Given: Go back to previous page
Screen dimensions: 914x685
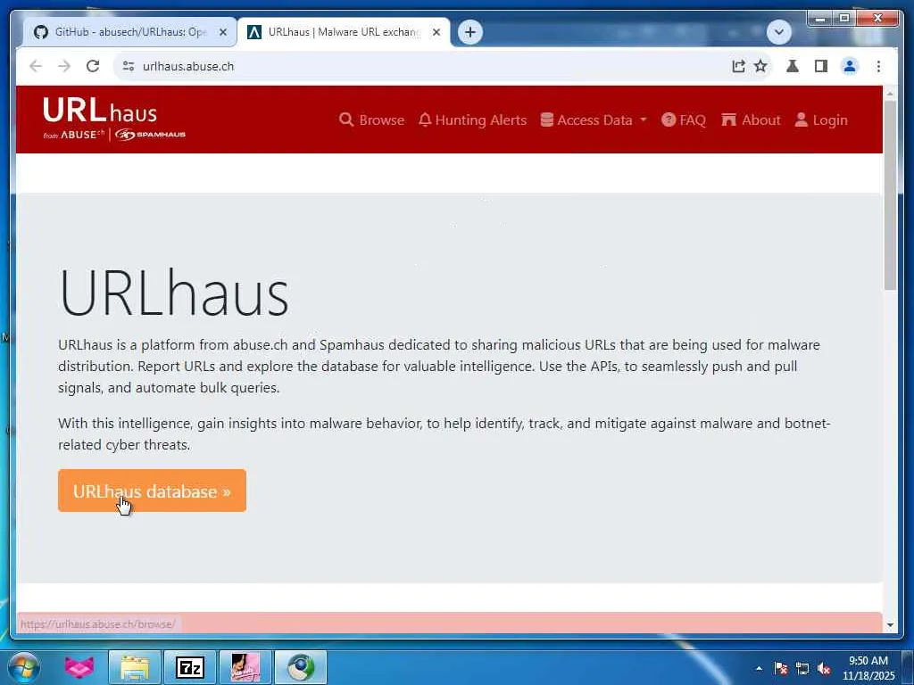Looking at the screenshot, I should [x=36, y=66].
